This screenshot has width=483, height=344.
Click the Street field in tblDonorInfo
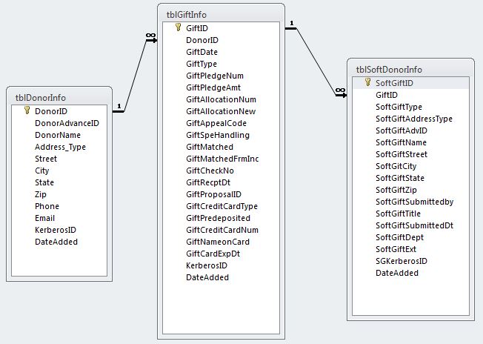tap(59, 159)
